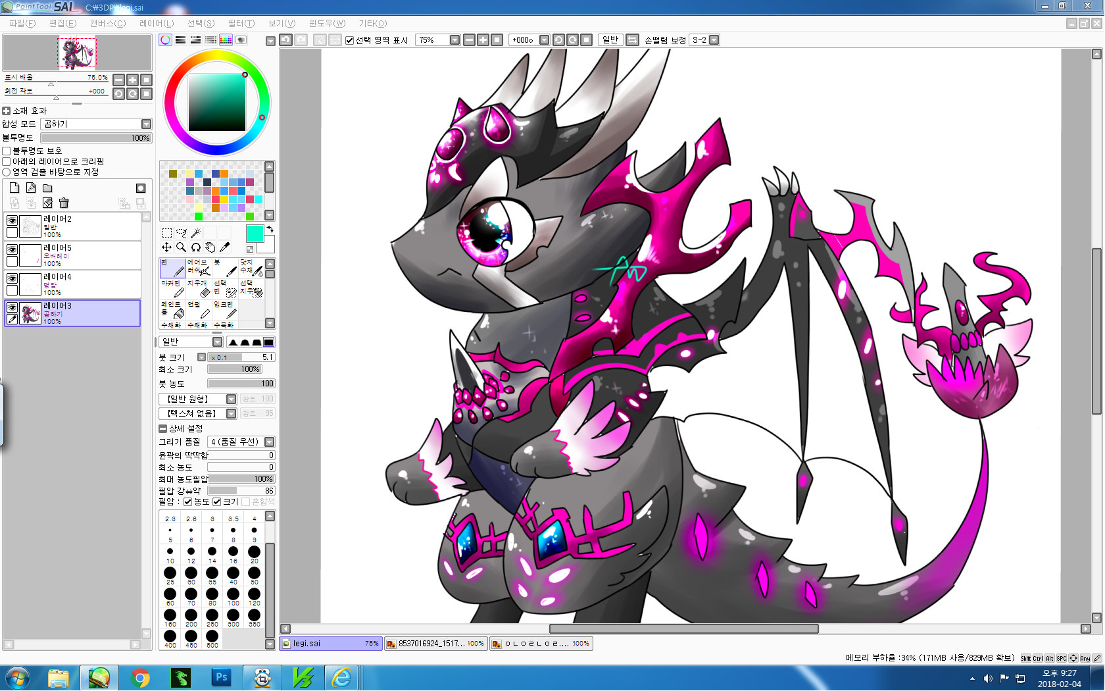
Task: Expand the 소재 효과 section
Action: coord(7,111)
